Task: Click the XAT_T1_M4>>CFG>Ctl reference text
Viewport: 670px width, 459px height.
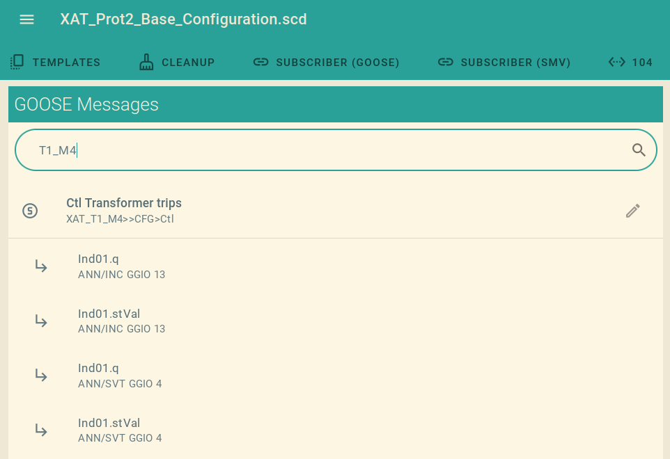Action: [119, 218]
